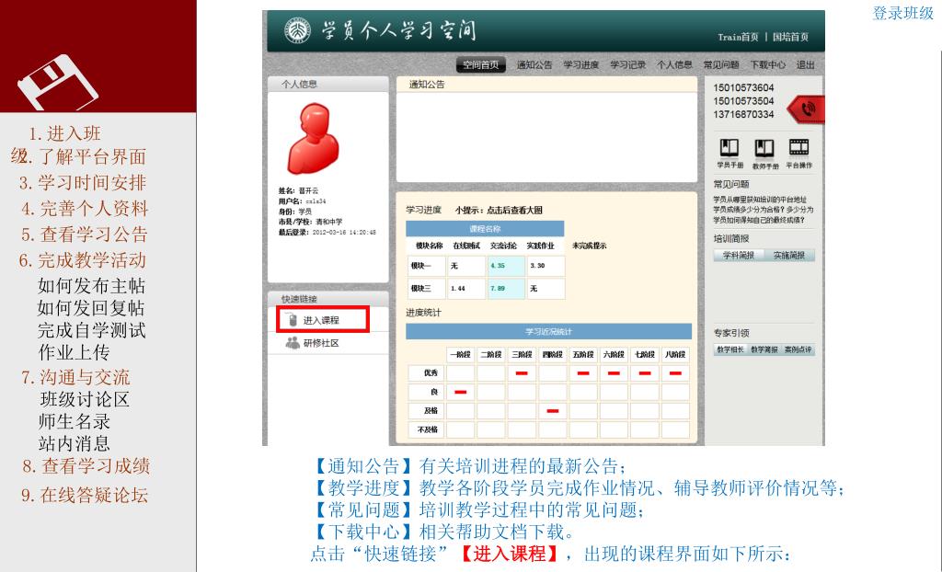The image size is (942, 572).
Task: Click the red user avatar picture
Action: [x=313, y=139]
